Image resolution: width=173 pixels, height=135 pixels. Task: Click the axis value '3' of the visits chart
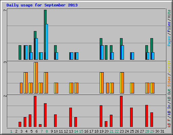pos(5,62)
